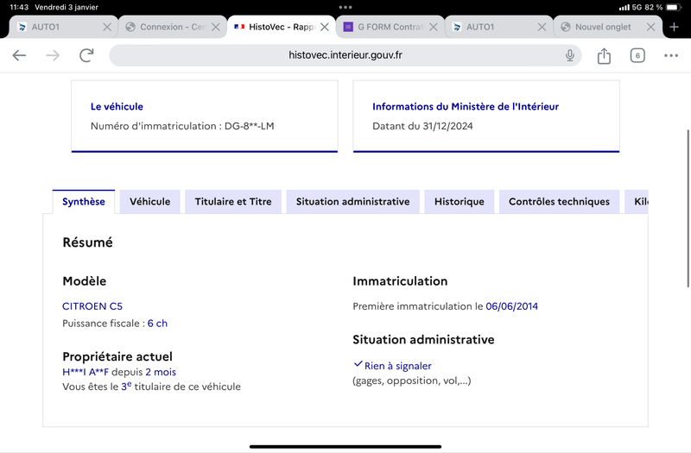Click the 06/06/2014 registration date
This screenshot has height=453, width=691.
click(511, 306)
